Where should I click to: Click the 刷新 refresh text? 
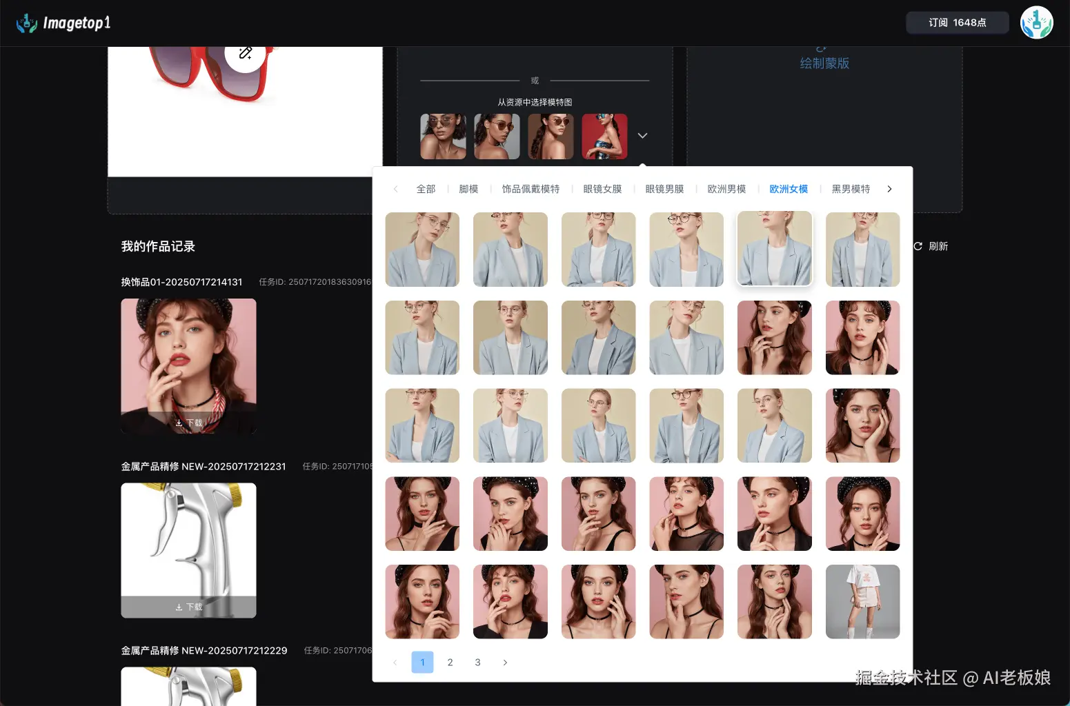[938, 246]
